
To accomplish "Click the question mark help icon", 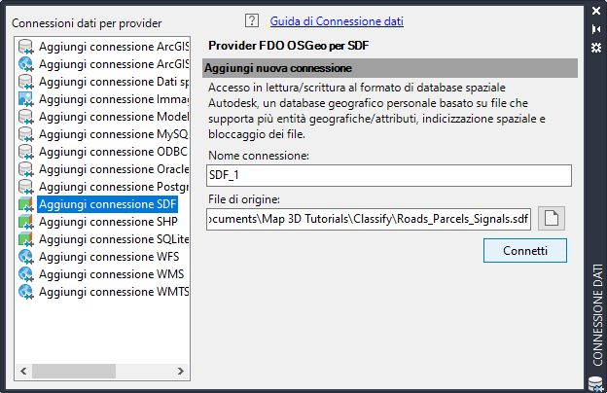I will pos(252,20).
